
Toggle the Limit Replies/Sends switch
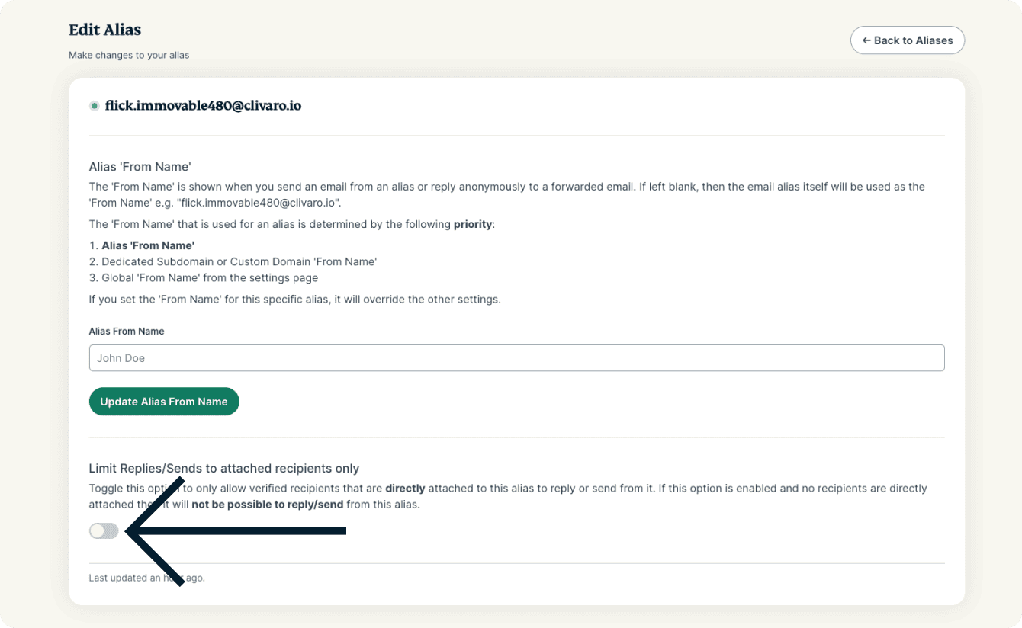coord(104,531)
